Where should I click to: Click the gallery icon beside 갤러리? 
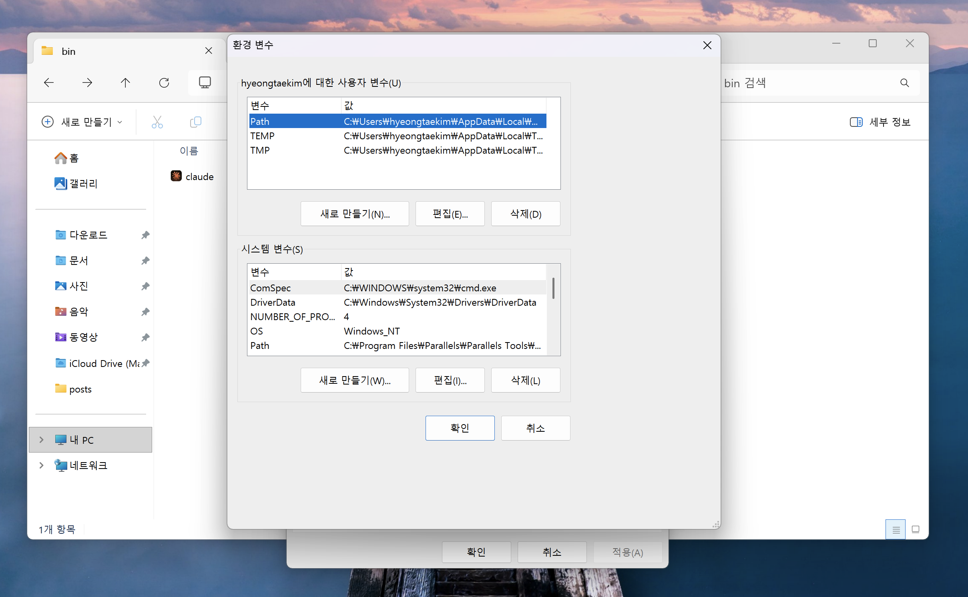[60, 184]
